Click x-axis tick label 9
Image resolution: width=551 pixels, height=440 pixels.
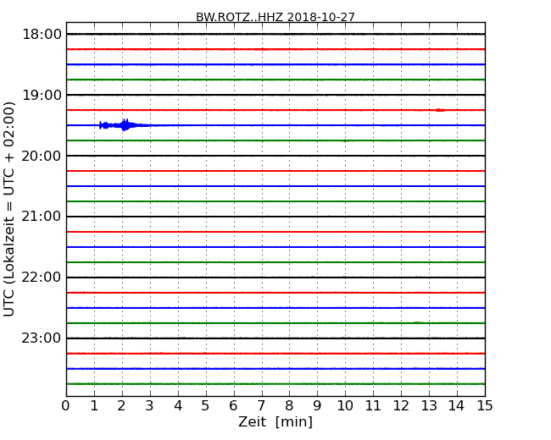click(317, 406)
